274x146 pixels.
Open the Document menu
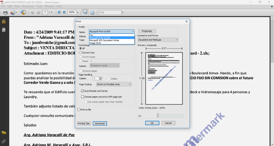point(28,7)
